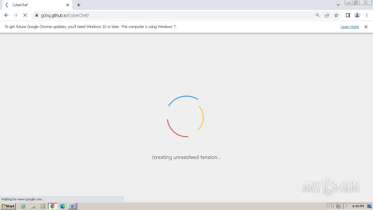
Task: Open the zoom magnifier in address bar
Action: tap(318, 15)
